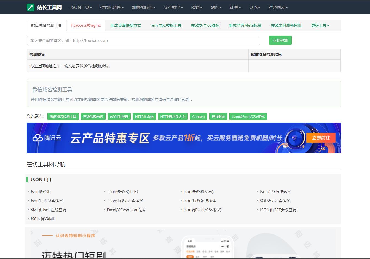This screenshot has width=370, height=259.
Task: Open the 云产品特惠专区 banner ad
Action: [x=184, y=138]
